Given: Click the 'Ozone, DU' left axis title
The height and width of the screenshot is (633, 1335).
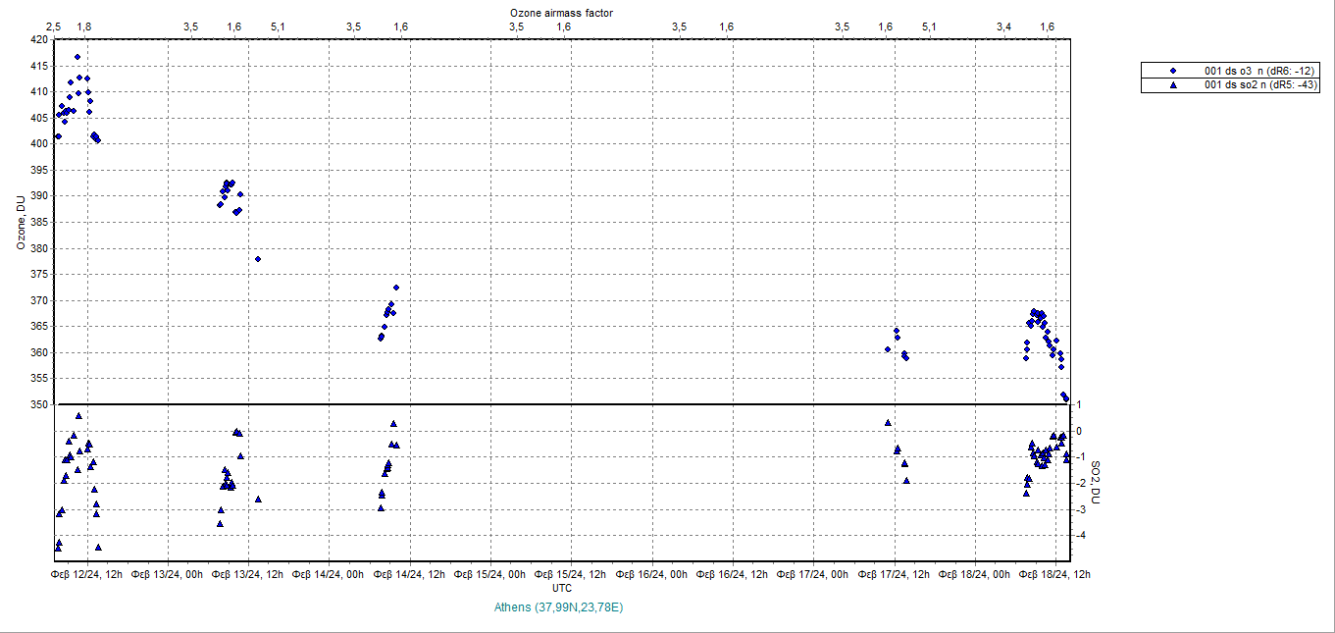Looking at the screenshot, I should (x=20, y=222).
